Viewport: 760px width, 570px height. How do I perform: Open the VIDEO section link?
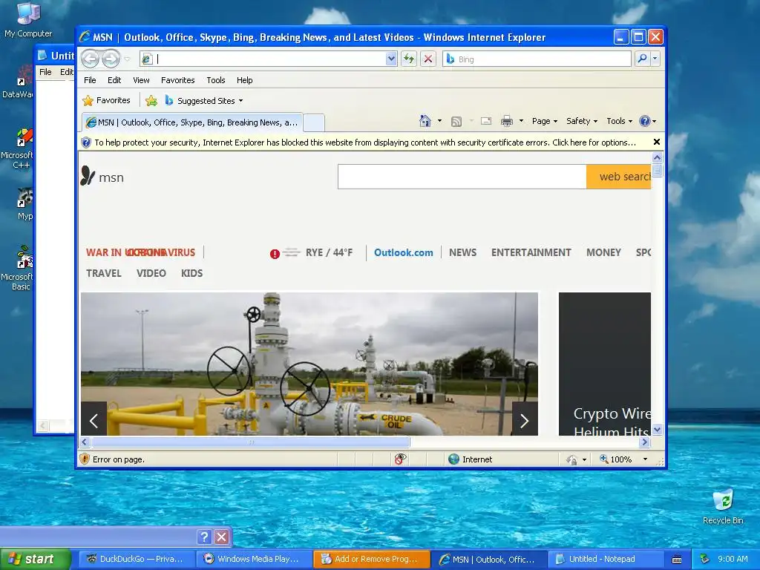click(x=151, y=273)
